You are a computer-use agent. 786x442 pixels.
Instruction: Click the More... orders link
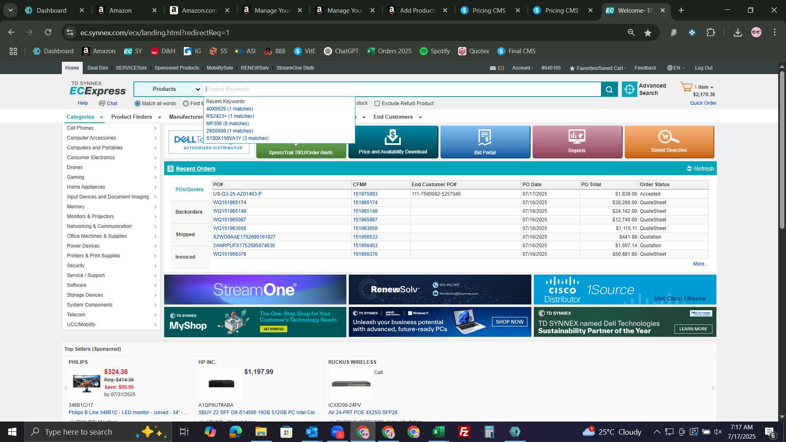[700, 264]
